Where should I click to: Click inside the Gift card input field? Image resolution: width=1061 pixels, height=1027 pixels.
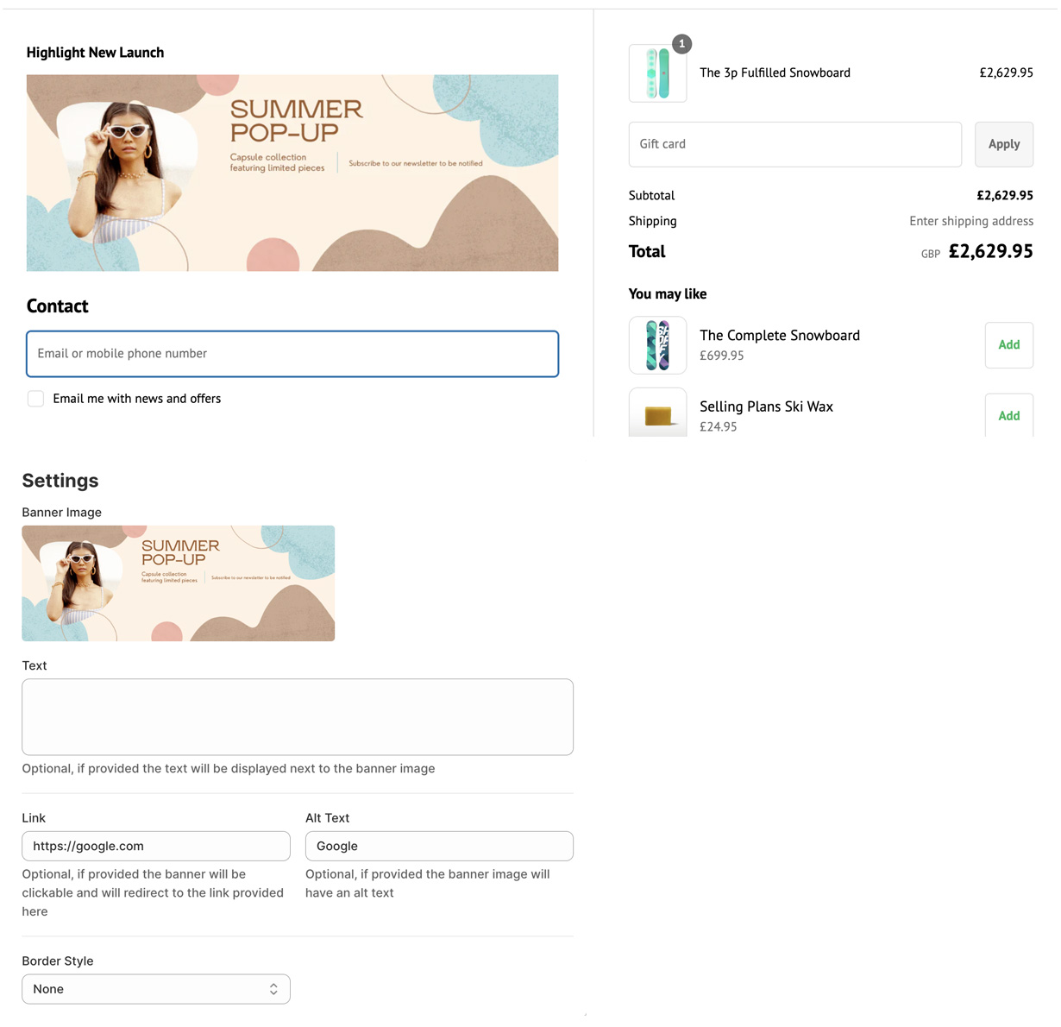pos(794,144)
